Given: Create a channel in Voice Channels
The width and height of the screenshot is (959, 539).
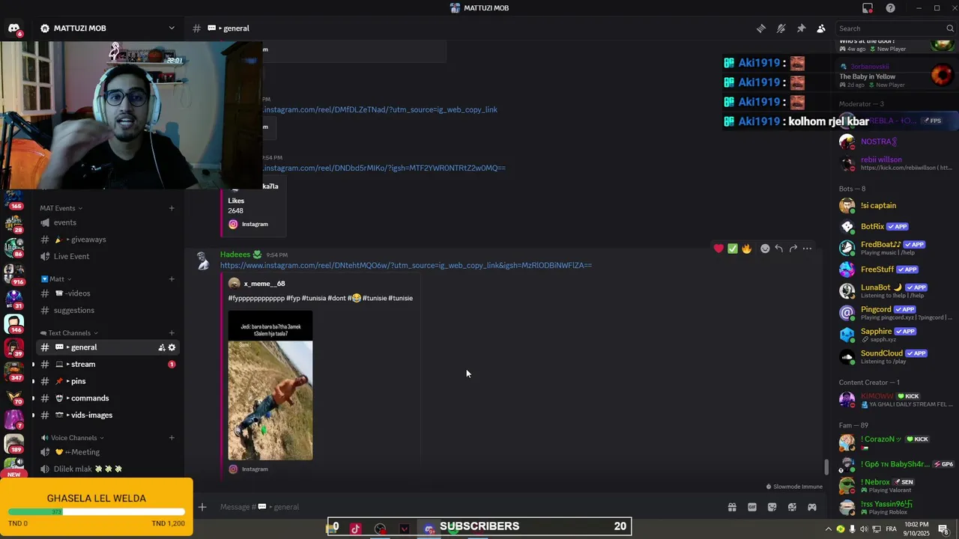Looking at the screenshot, I should (x=172, y=438).
